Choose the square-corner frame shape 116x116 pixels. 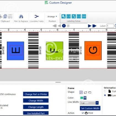click(x=86, y=93)
